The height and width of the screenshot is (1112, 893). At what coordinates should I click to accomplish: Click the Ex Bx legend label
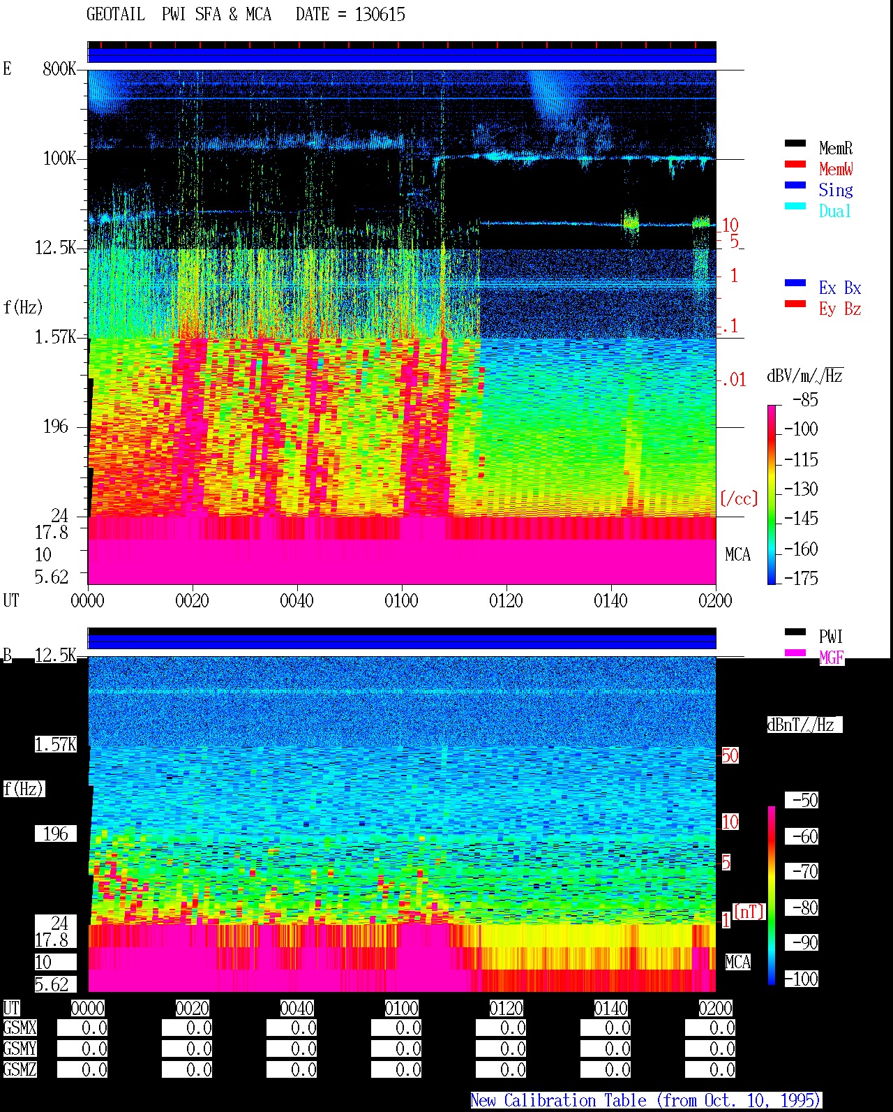[x=840, y=288]
